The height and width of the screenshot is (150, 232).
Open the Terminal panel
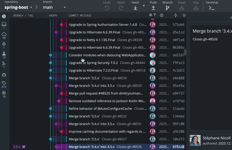212,6
